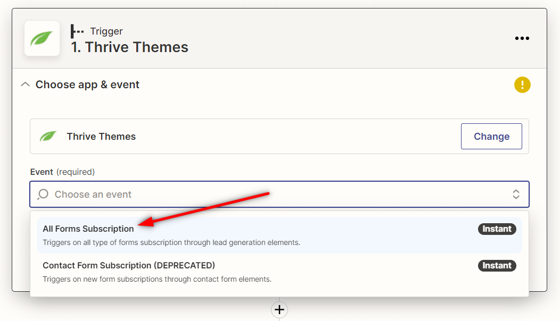Select the All Forms Subscription event
This screenshot has width=560, height=321.
[x=88, y=229]
